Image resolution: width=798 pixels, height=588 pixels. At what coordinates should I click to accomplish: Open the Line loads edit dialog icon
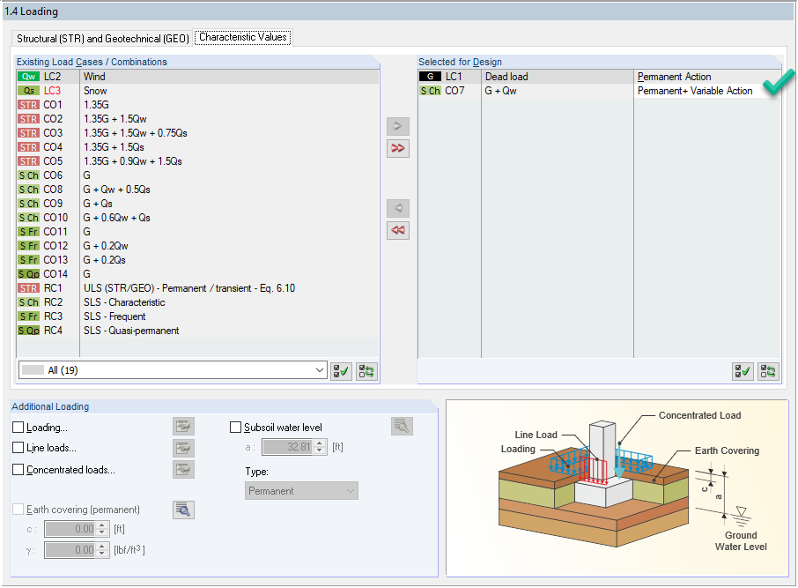[183, 448]
